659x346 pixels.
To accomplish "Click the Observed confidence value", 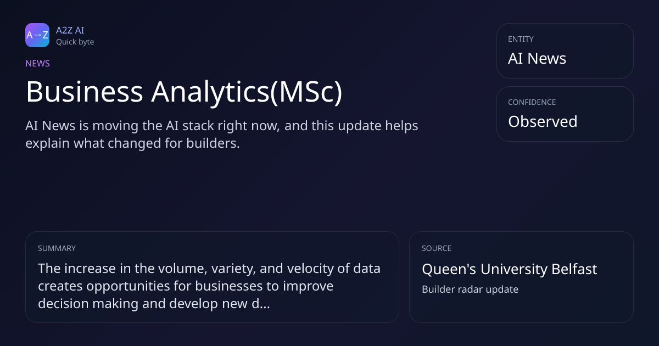I will click(x=543, y=121).
